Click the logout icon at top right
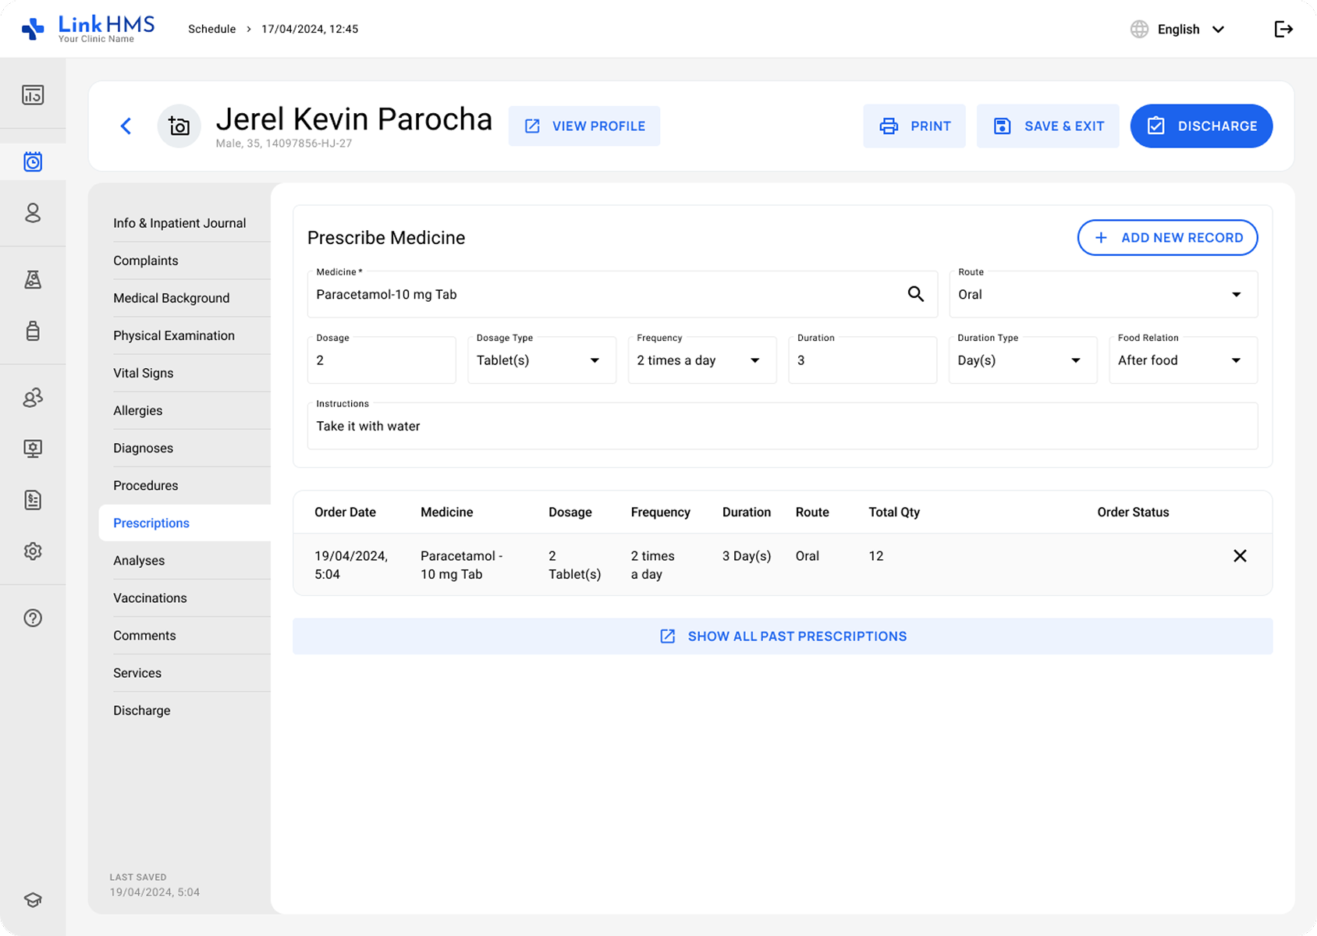 (x=1283, y=29)
